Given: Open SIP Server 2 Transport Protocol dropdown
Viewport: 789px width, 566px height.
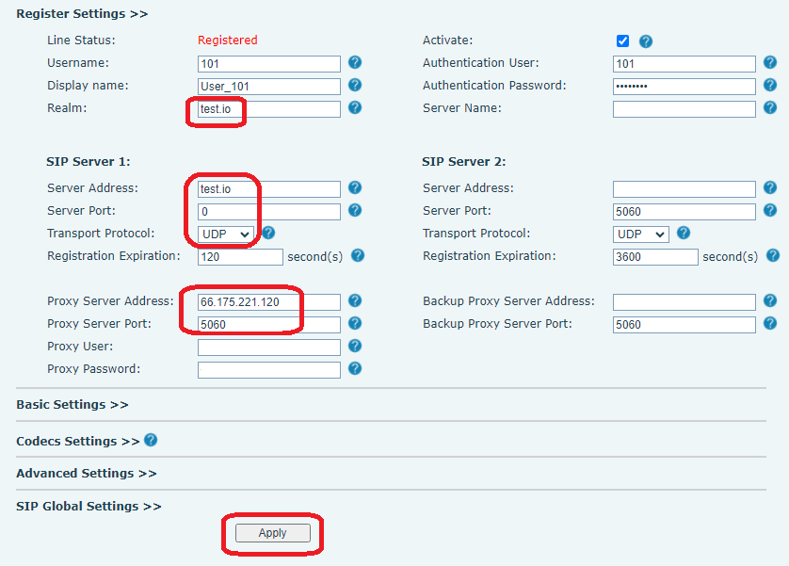Looking at the screenshot, I should point(641,234).
